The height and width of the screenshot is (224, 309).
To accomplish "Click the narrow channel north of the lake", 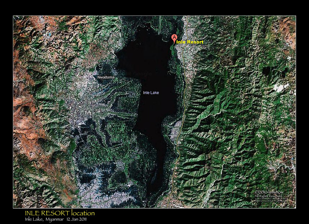I will pos(159,24).
